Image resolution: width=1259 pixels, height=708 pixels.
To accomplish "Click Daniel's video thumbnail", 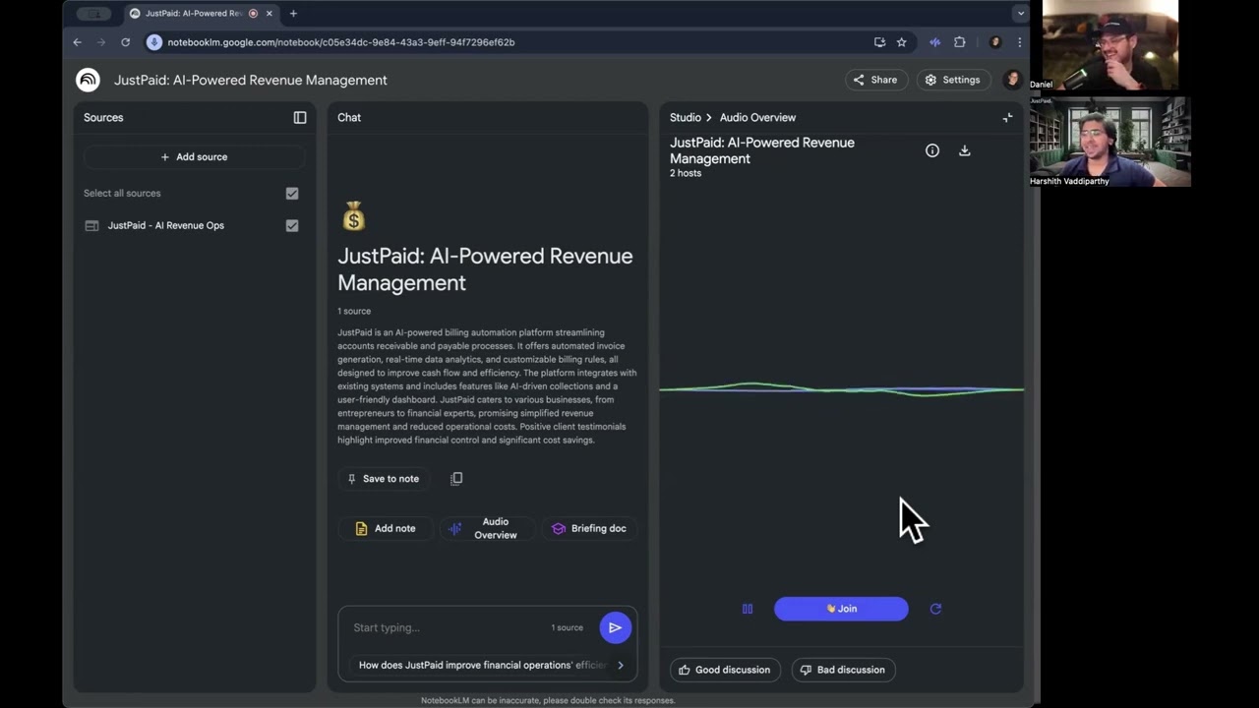I will coord(1109,45).
